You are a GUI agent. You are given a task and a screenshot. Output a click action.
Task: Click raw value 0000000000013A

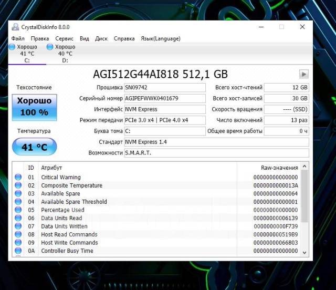click(276, 185)
